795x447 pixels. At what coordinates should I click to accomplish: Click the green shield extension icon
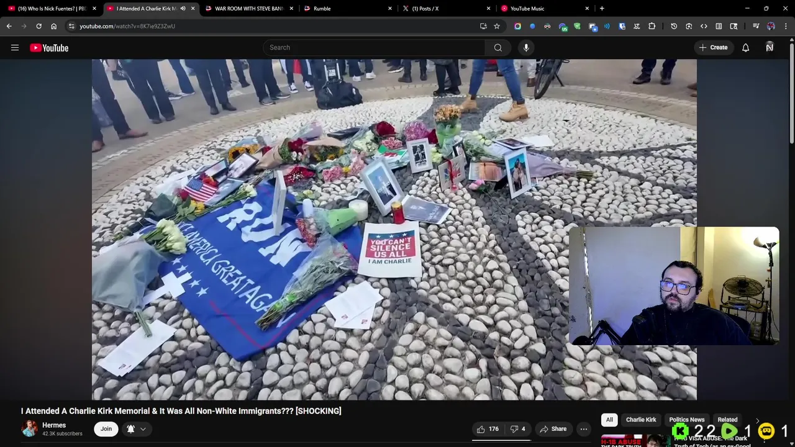(x=577, y=26)
